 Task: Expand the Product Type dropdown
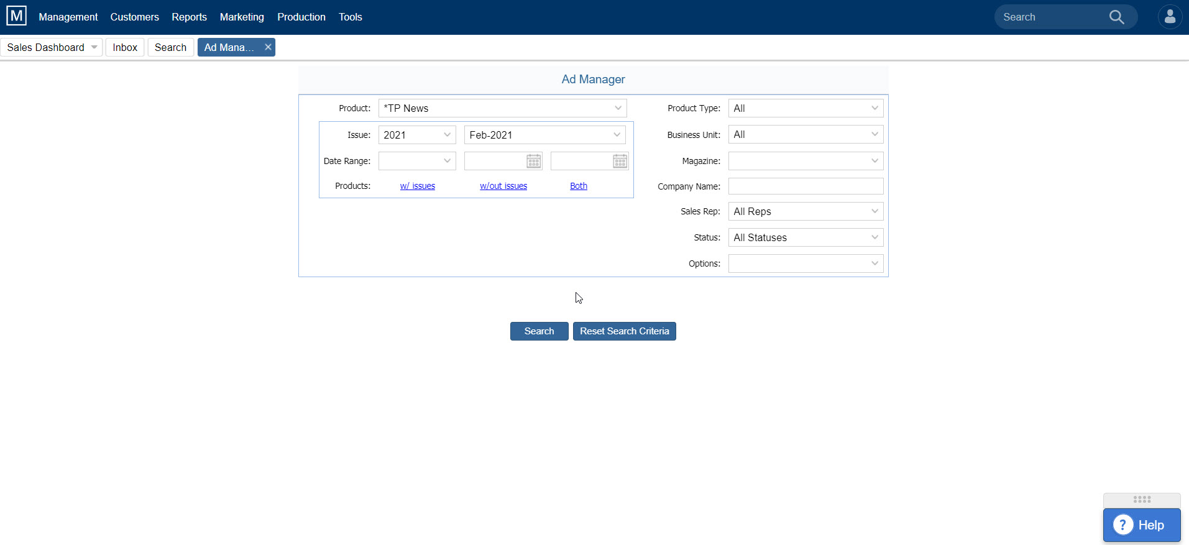[x=806, y=108]
